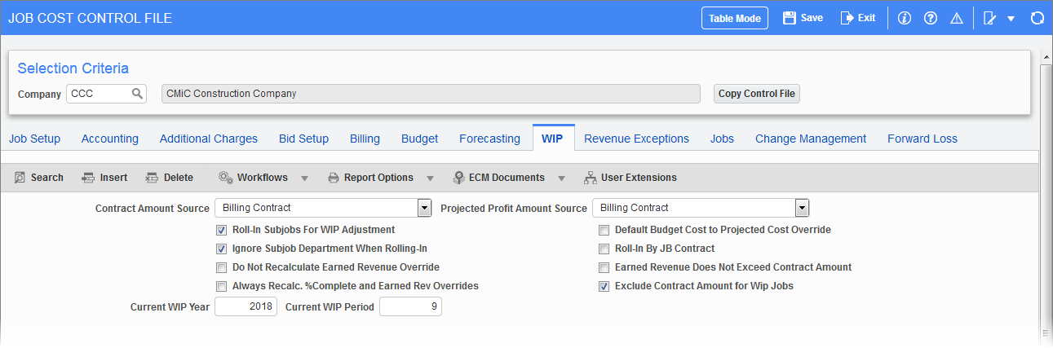Click the refresh icon in the header
This screenshot has width=1053, height=348.
[1038, 18]
